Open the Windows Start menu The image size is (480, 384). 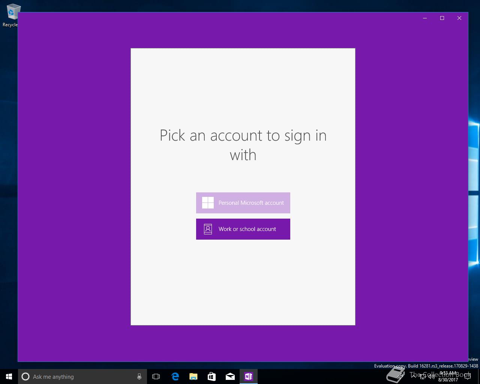[x=9, y=376]
